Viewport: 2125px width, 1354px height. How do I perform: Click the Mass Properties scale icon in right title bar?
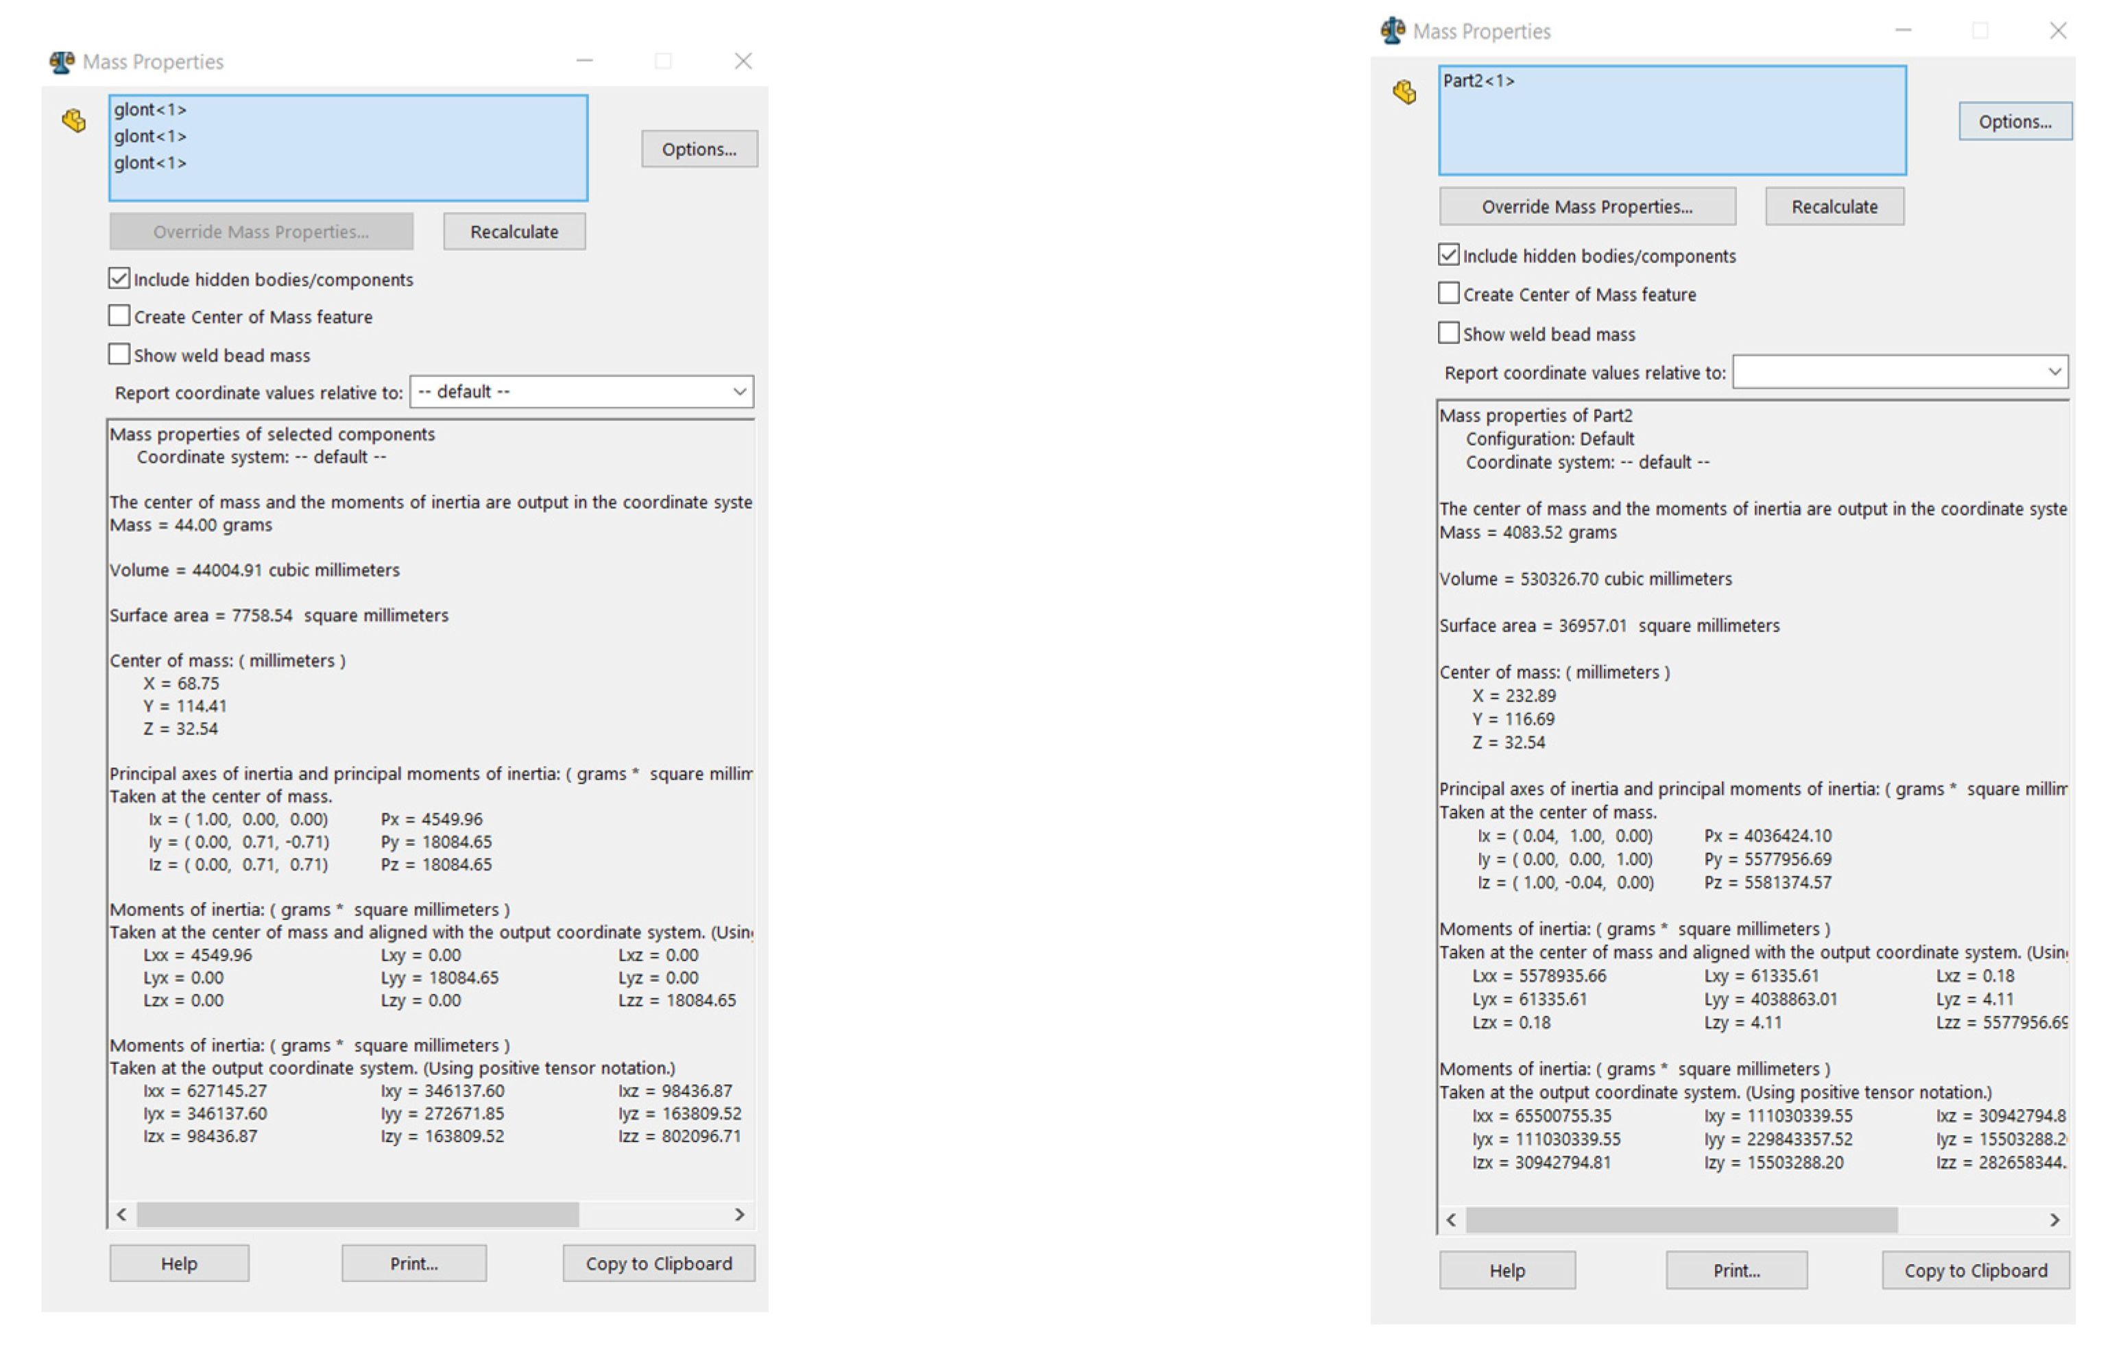[1393, 31]
